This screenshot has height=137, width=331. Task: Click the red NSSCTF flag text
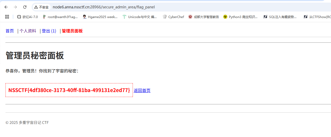[x=69, y=90]
